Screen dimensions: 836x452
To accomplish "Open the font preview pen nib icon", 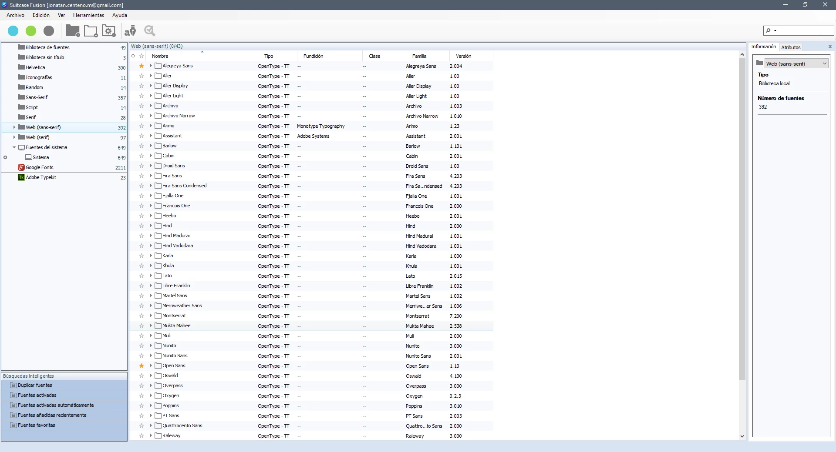I will point(130,31).
